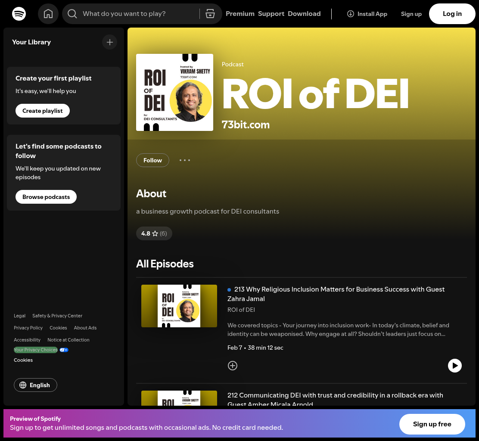Click the Browse podcasts button

click(46, 197)
